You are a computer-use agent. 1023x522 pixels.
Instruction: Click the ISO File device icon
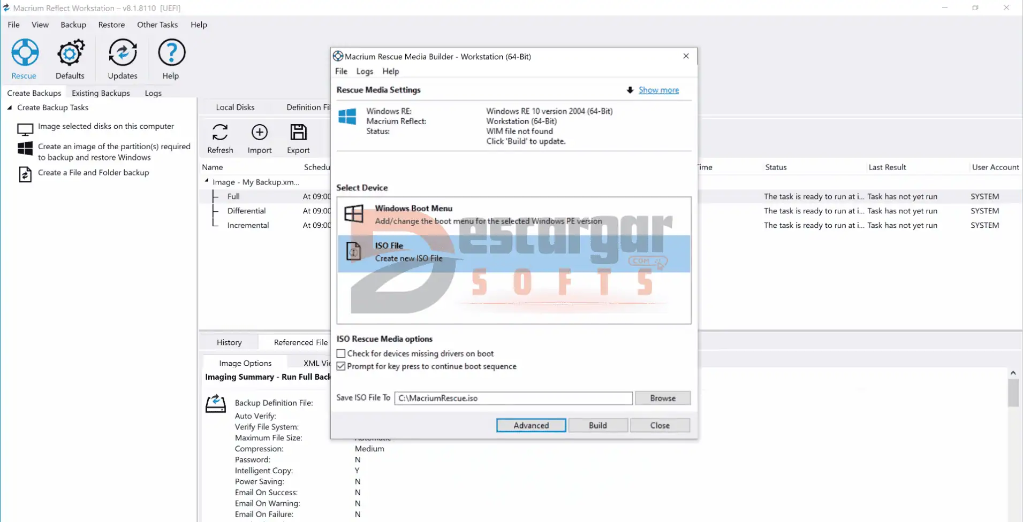click(x=354, y=251)
